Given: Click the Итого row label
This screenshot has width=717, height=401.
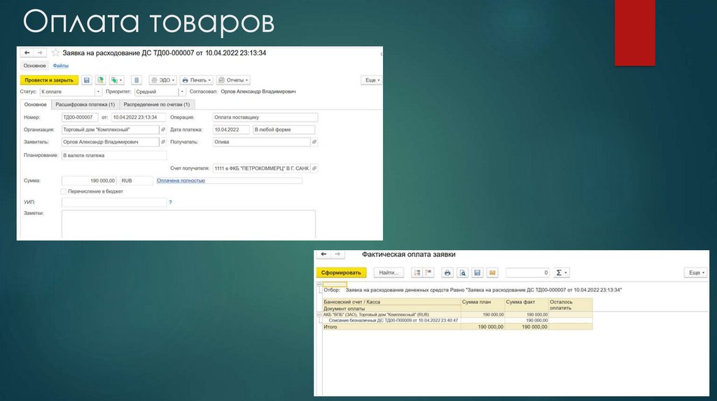Looking at the screenshot, I should pos(330,327).
